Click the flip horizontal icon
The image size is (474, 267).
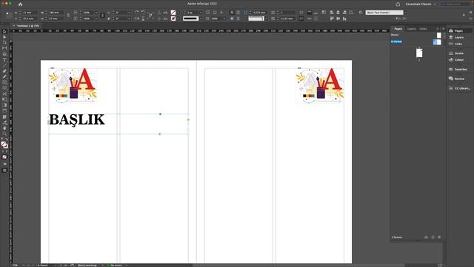pos(136,19)
